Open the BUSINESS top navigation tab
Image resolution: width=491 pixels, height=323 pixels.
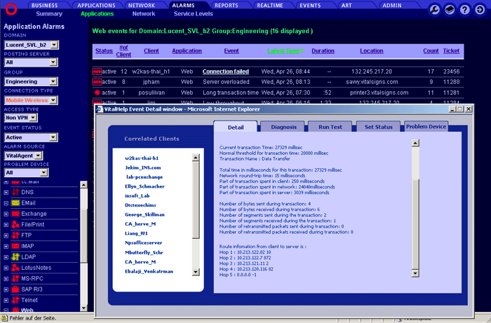[45, 6]
